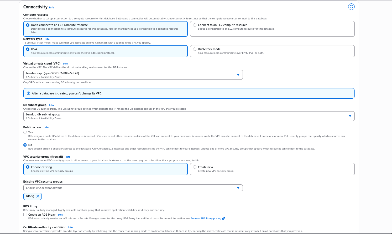Click the Certificate authority Info link
This screenshot has width=392, height=234.
coord(70,227)
